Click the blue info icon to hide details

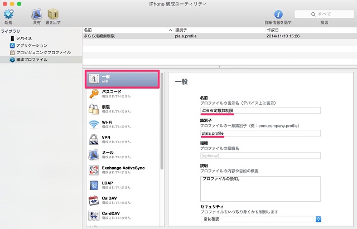278,14
